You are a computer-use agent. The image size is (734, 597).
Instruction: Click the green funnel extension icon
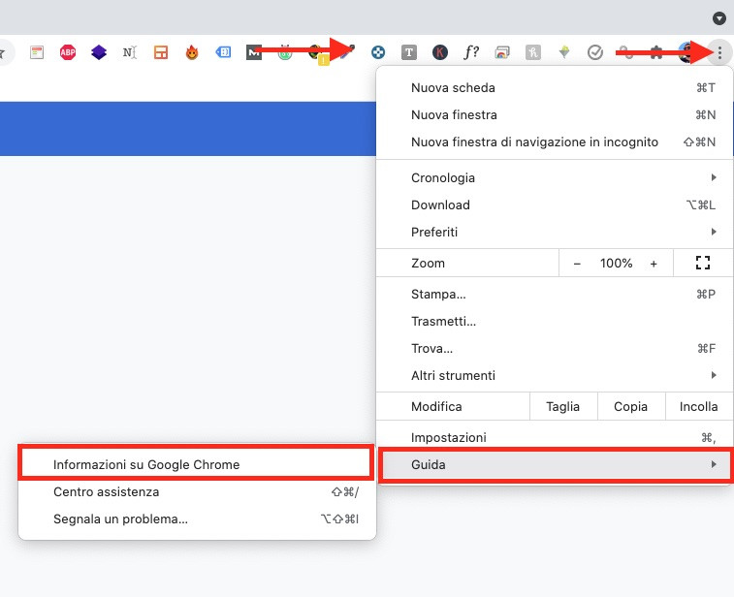point(564,51)
